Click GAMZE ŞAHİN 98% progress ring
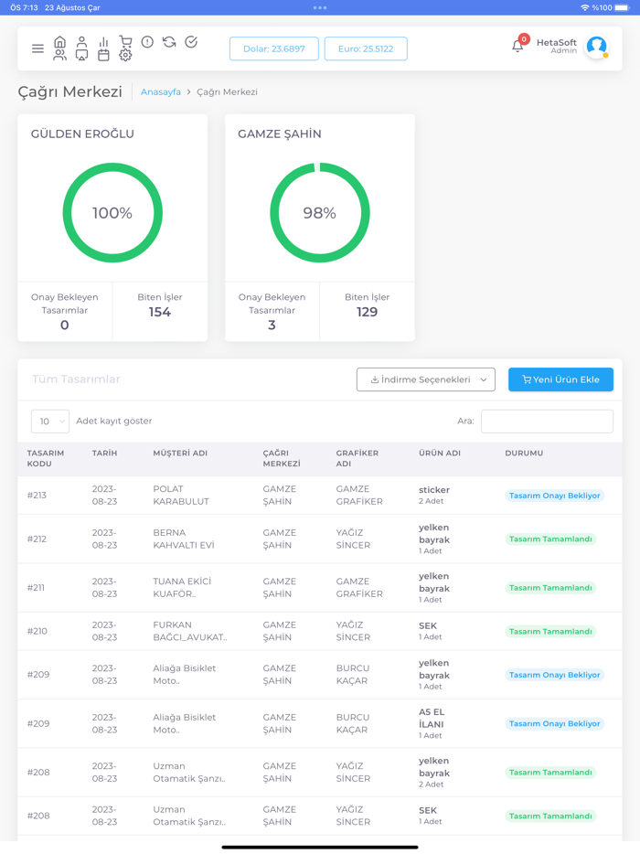Image resolution: width=640 pixels, height=854 pixels. 320,212
